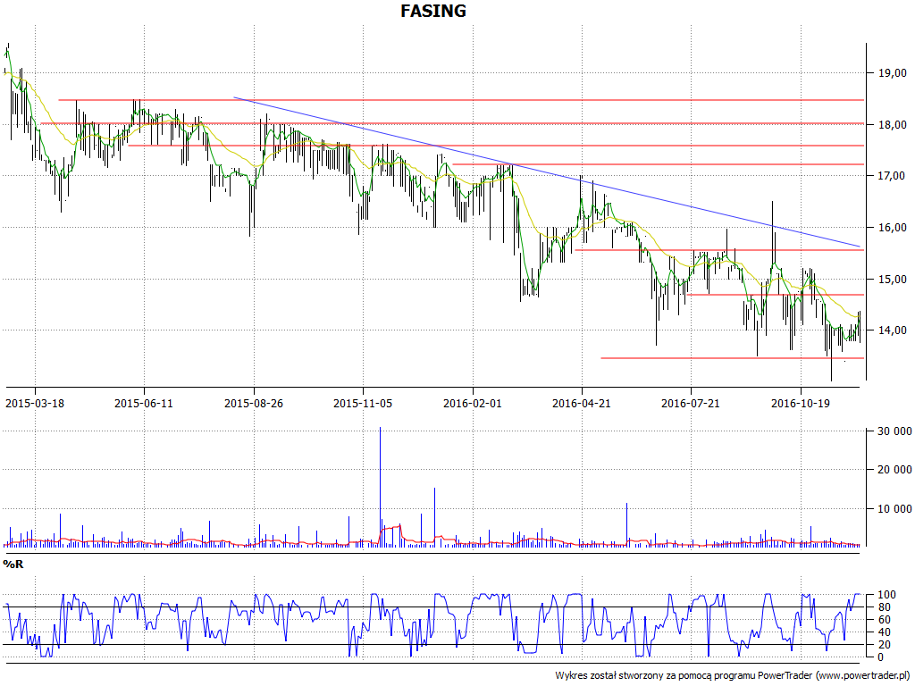The image size is (915, 686).
Task: Click the 2016-07-21 date label
Action: [x=691, y=403]
